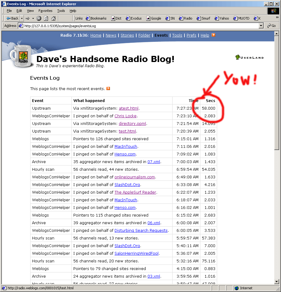Click the Refresh toolbar icon
The image size is (281, 292).
[x=46, y=18]
